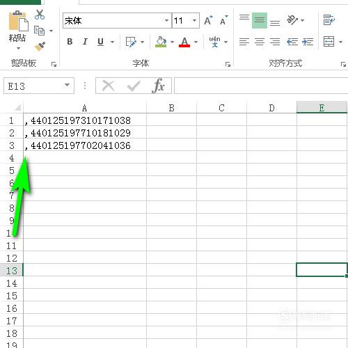348x348 pixels.
Task: Click into the formula bar input
Action: [261, 86]
